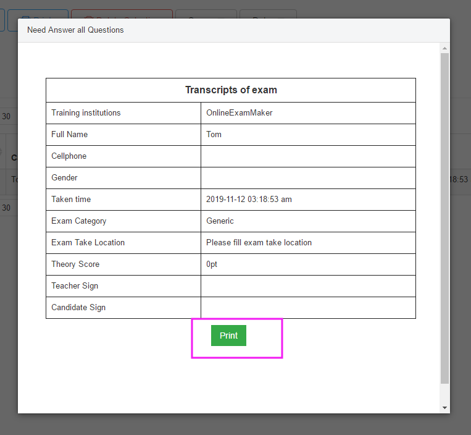This screenshot has height=435, width=471.
Task: Click the 'Full Name' label
Action: (x=69, y=134)
